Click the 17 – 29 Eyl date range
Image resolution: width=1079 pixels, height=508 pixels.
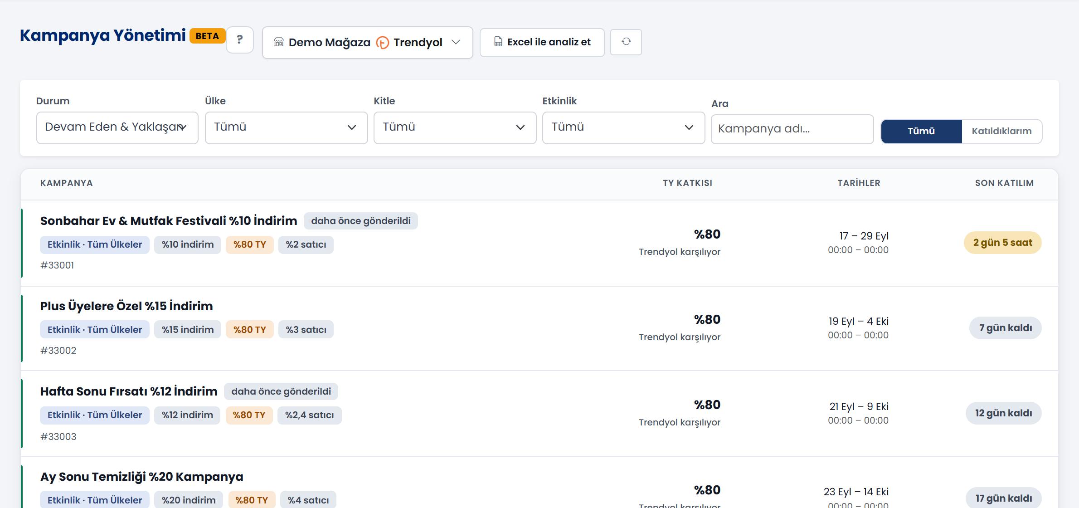(x=864, y=236)
